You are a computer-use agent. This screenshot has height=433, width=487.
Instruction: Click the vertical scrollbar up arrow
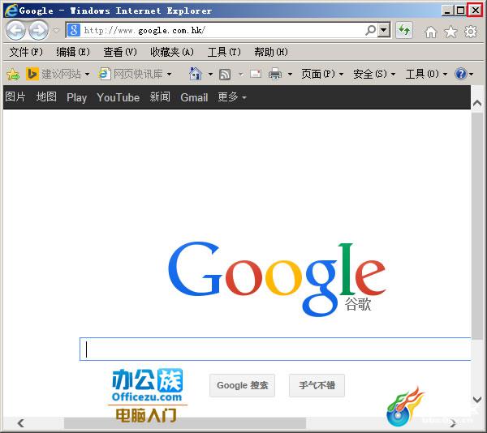pyautogui.click(x=477, y=104)
